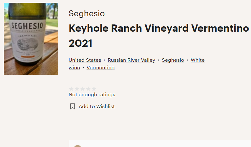Select the third rating star
The width and height of the screenshot is (251, 147).
pyautogui.click(x=83, y=89)
